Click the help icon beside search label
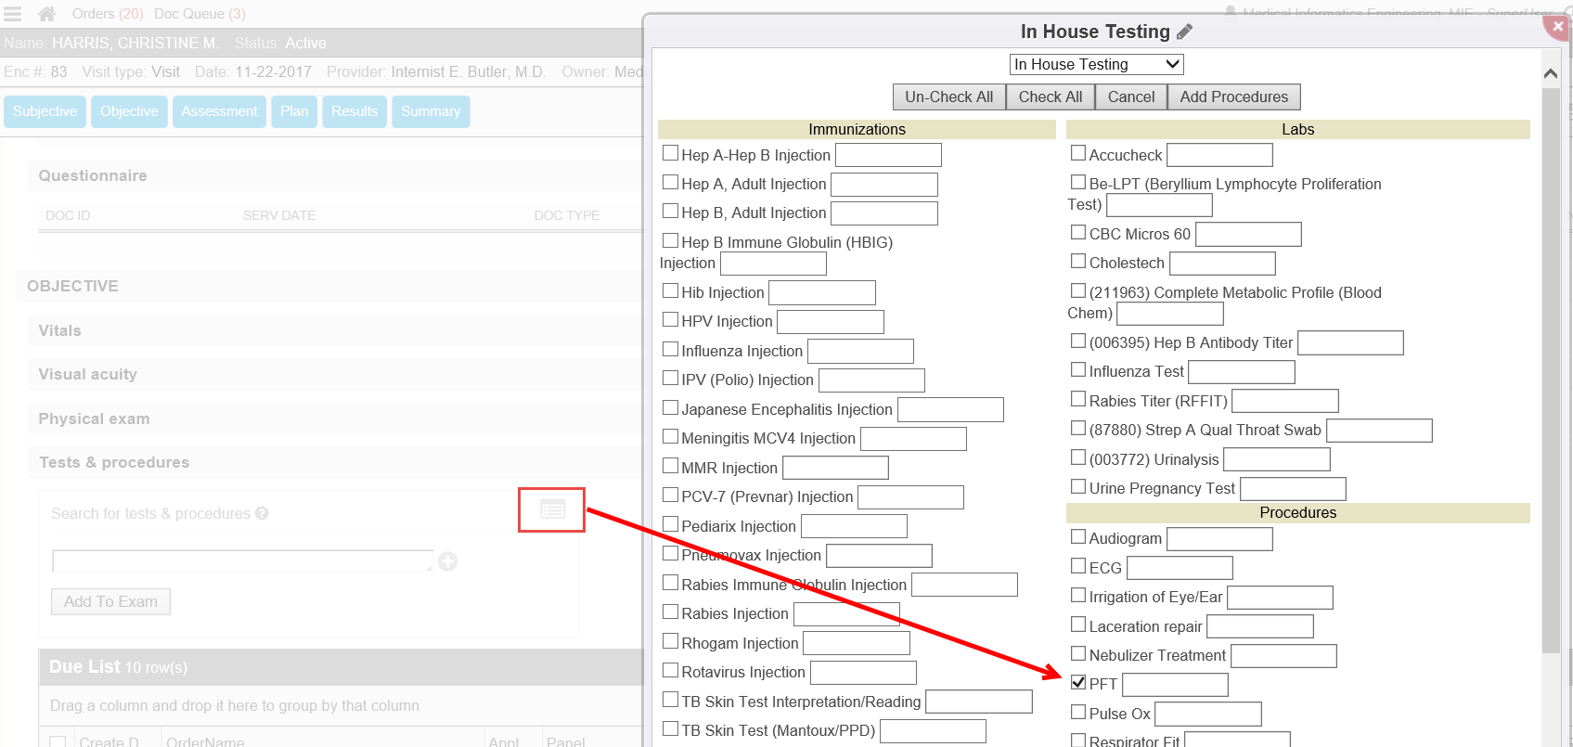This screenshot has width=1573, height=747. tap(262, 513)
